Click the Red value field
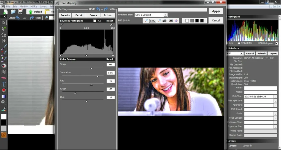The height and width of the screenshot is (150, 281). point(110,81)
